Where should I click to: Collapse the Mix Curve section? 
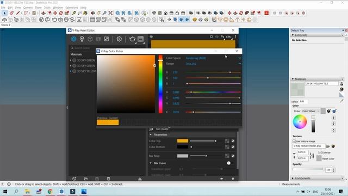pos(151,163)
